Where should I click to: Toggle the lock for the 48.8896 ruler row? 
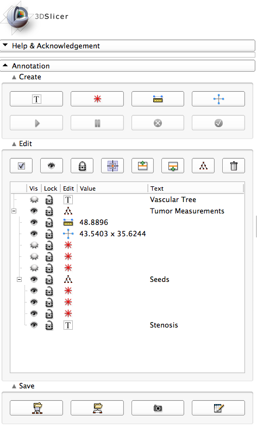click(x=49, y=223)
